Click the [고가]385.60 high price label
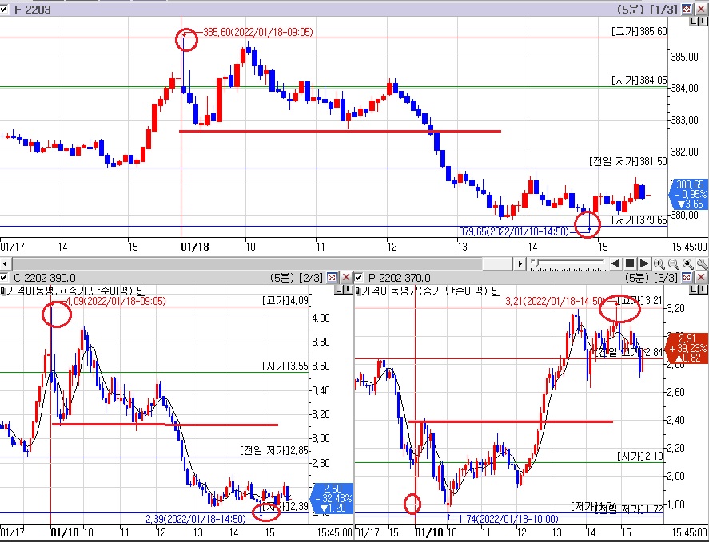Screen dimensions: 709x542 [x=639, y=32]
